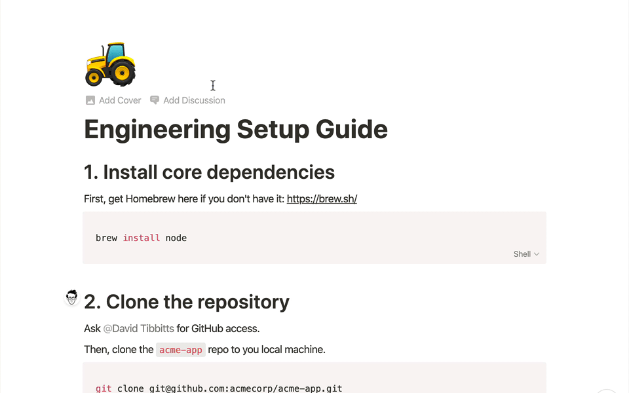Click the chevron arrow next to Shell
Image resolution: width=629 pixels, height=393 pixels.
[x=537, y=254]
